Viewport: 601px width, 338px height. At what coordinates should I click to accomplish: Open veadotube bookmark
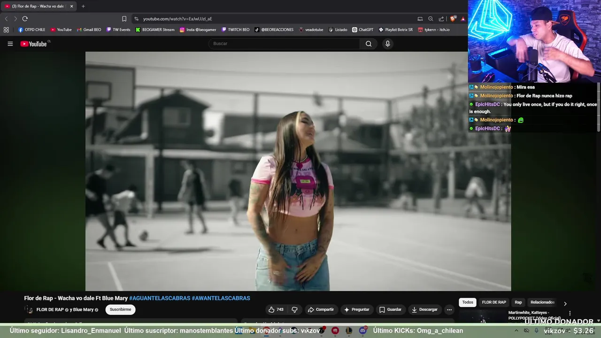pos(311,30)
